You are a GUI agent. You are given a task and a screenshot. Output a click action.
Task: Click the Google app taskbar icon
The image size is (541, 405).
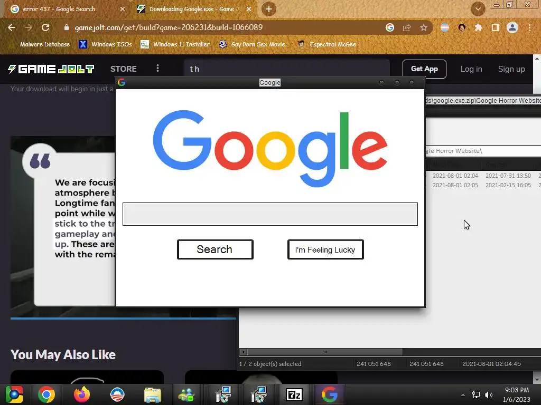(x=330, y=394)
